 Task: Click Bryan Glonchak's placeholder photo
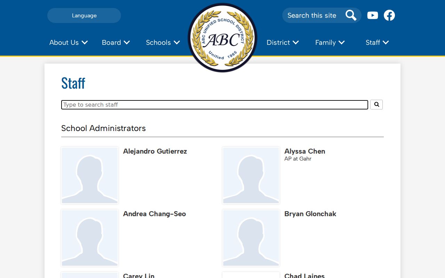click(x=251, y=238)
